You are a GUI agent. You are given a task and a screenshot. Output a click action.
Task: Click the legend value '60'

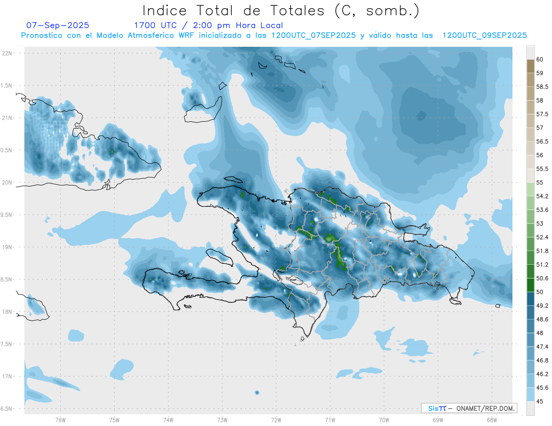540,59
